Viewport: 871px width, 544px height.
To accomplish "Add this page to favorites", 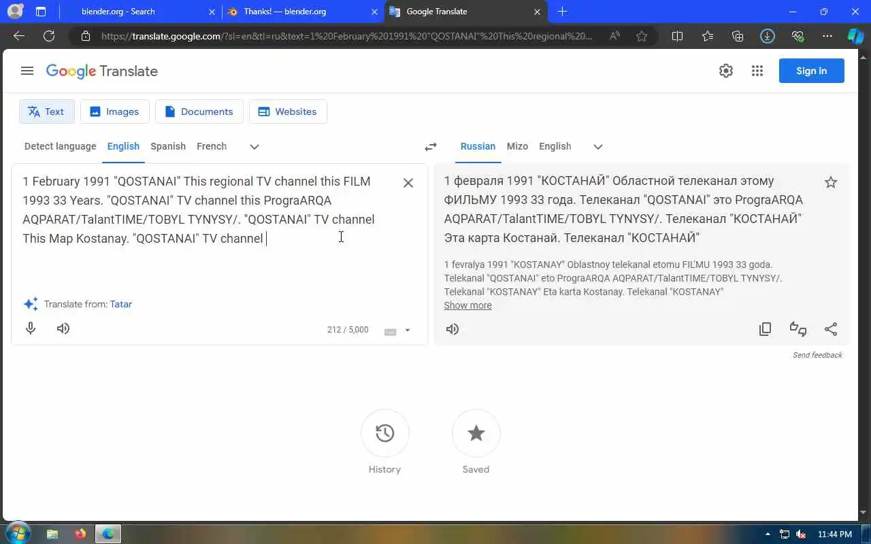I will click(x=642, y=36).
